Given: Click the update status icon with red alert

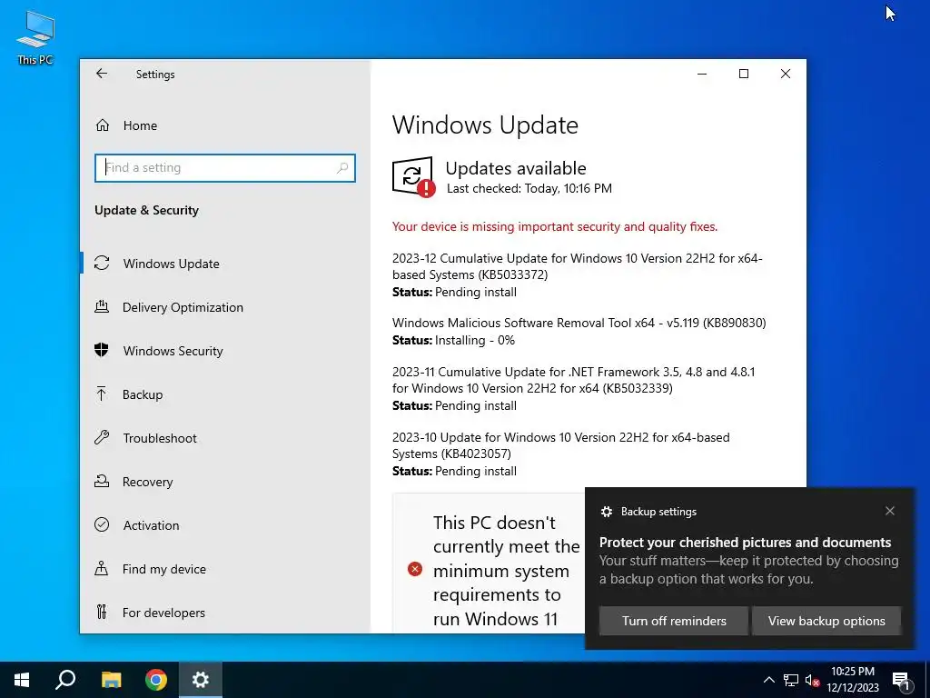Looking at the screenshot, I should pyautogui.click(x=413, y=176).
